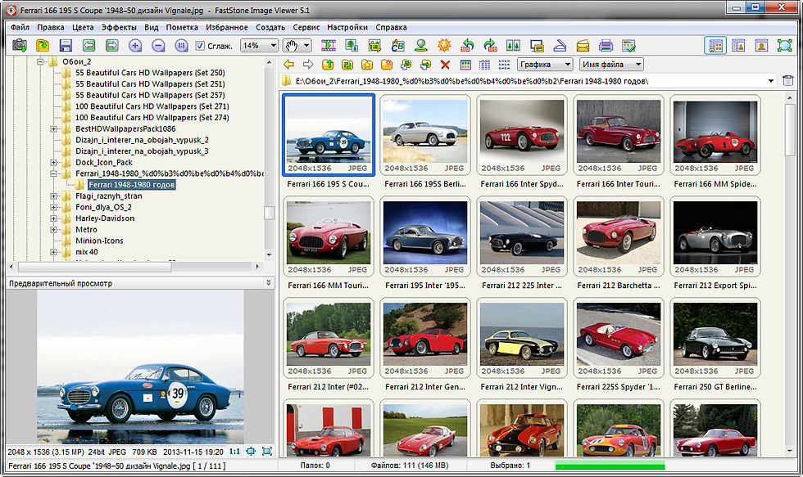Go to previous image with green left arrow
Screen dimensions: 803x477
coord(88,46)
